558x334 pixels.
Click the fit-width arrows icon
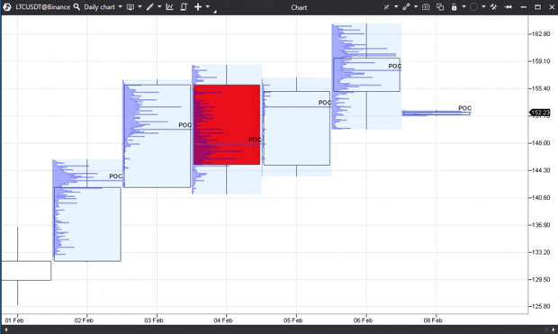(x=508, y=7)
